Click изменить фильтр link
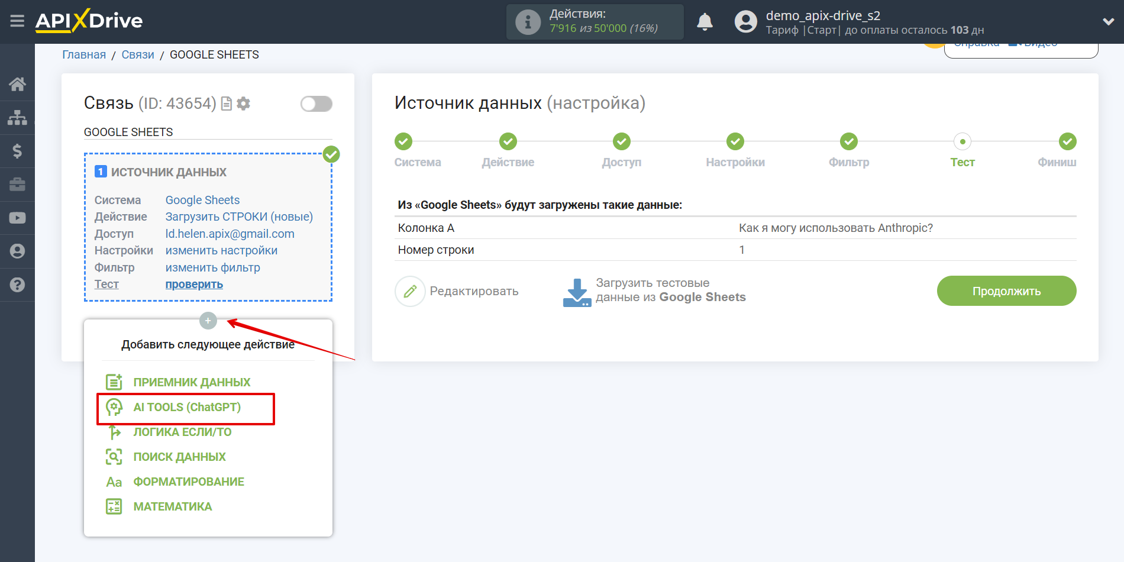The width and height of the screenshot is (1124, 562). tap(212, 267)
